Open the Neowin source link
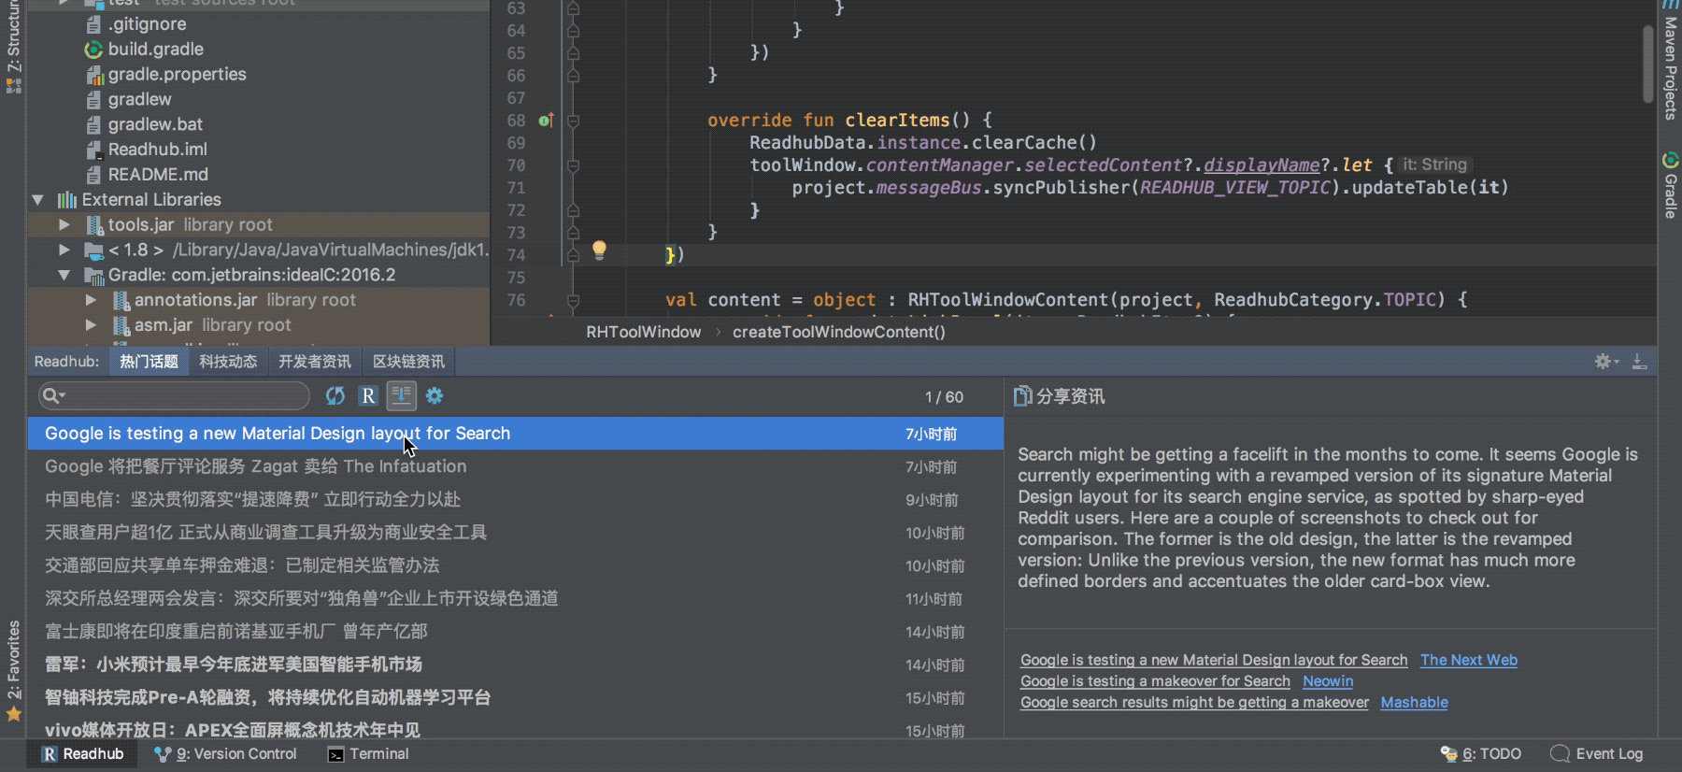Screen dimensions: 1682x772 tap(1328, 681)
